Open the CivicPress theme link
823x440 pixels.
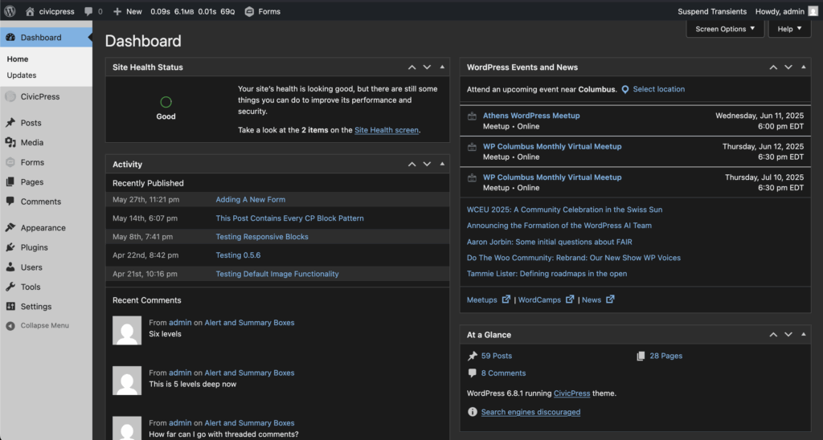click(x=571, y=393)
